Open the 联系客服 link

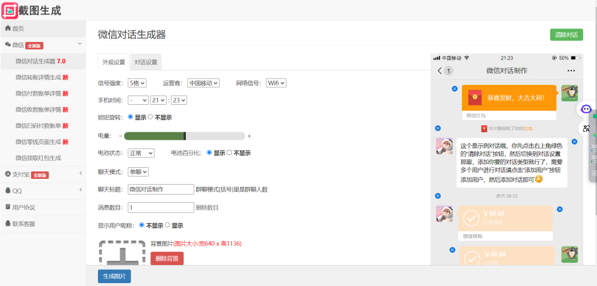[23, 224]
